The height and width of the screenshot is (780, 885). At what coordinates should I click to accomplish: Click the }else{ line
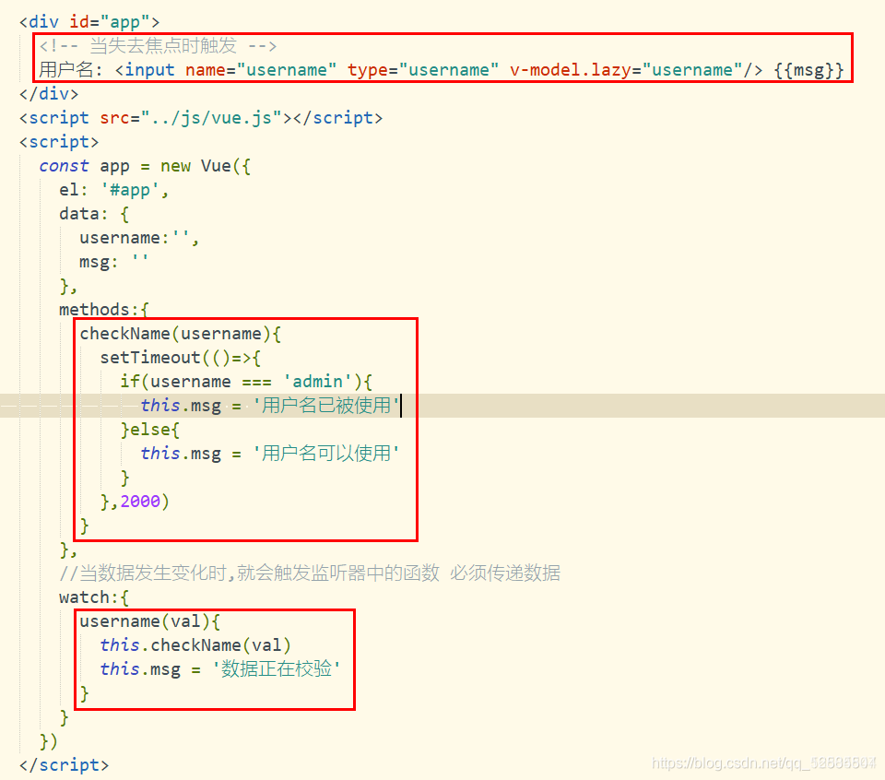tap(149, 430)
